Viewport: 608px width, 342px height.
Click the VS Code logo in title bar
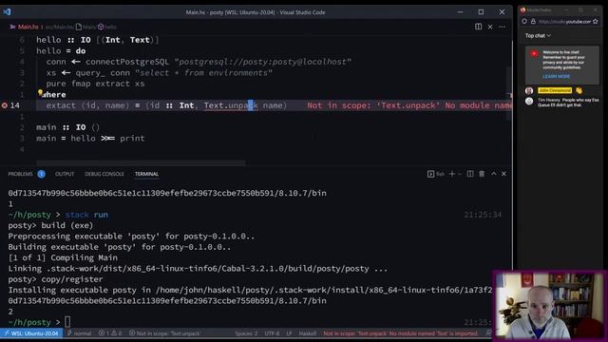(7, 12)
